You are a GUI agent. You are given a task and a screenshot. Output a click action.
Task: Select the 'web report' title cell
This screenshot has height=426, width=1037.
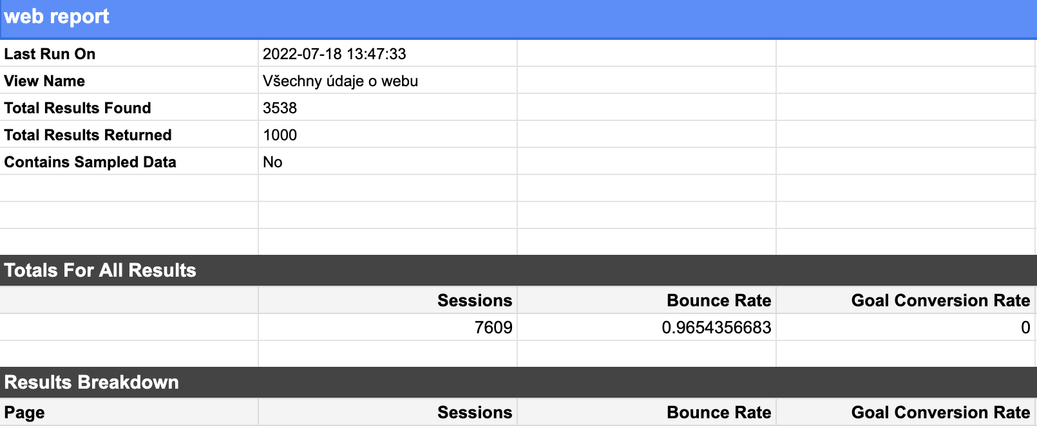pos(518,18)
